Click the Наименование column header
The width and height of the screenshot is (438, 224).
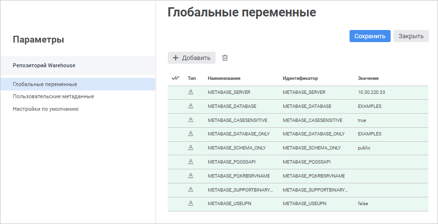(224, 78)
